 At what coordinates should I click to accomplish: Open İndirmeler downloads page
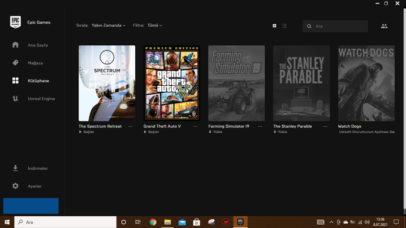[x=38, y=168]
